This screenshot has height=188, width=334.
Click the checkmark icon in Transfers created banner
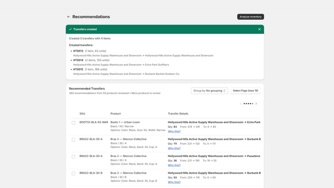tap(70, 29)
